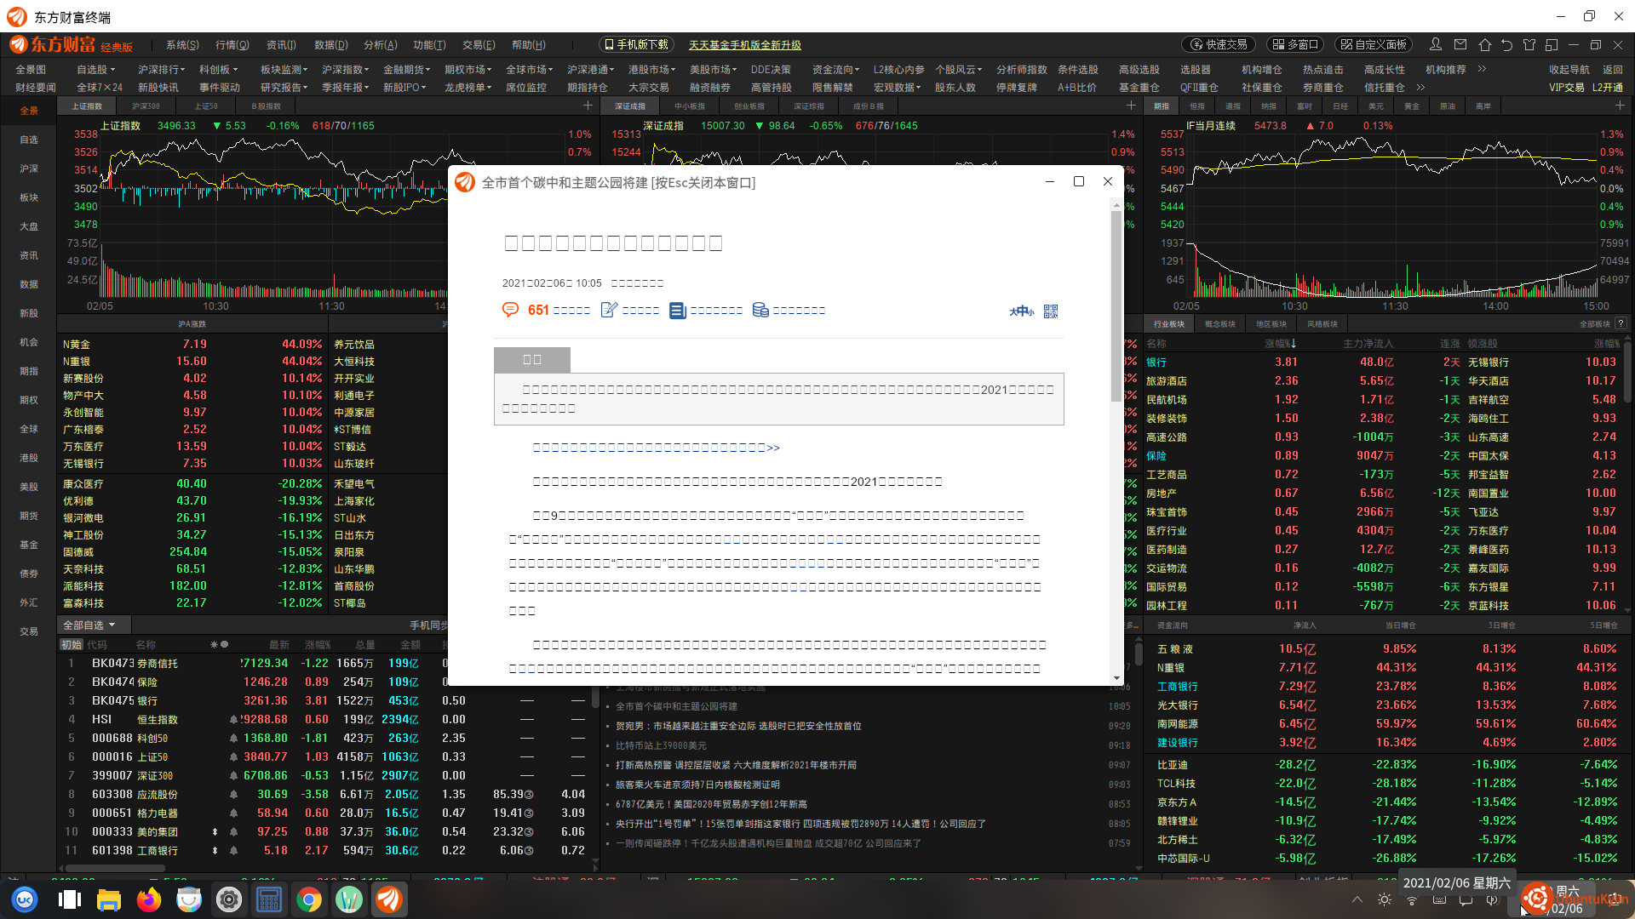The image size is (1635, 919).
Task: Expand the 研究报告 dropdown
Action: 284,88
